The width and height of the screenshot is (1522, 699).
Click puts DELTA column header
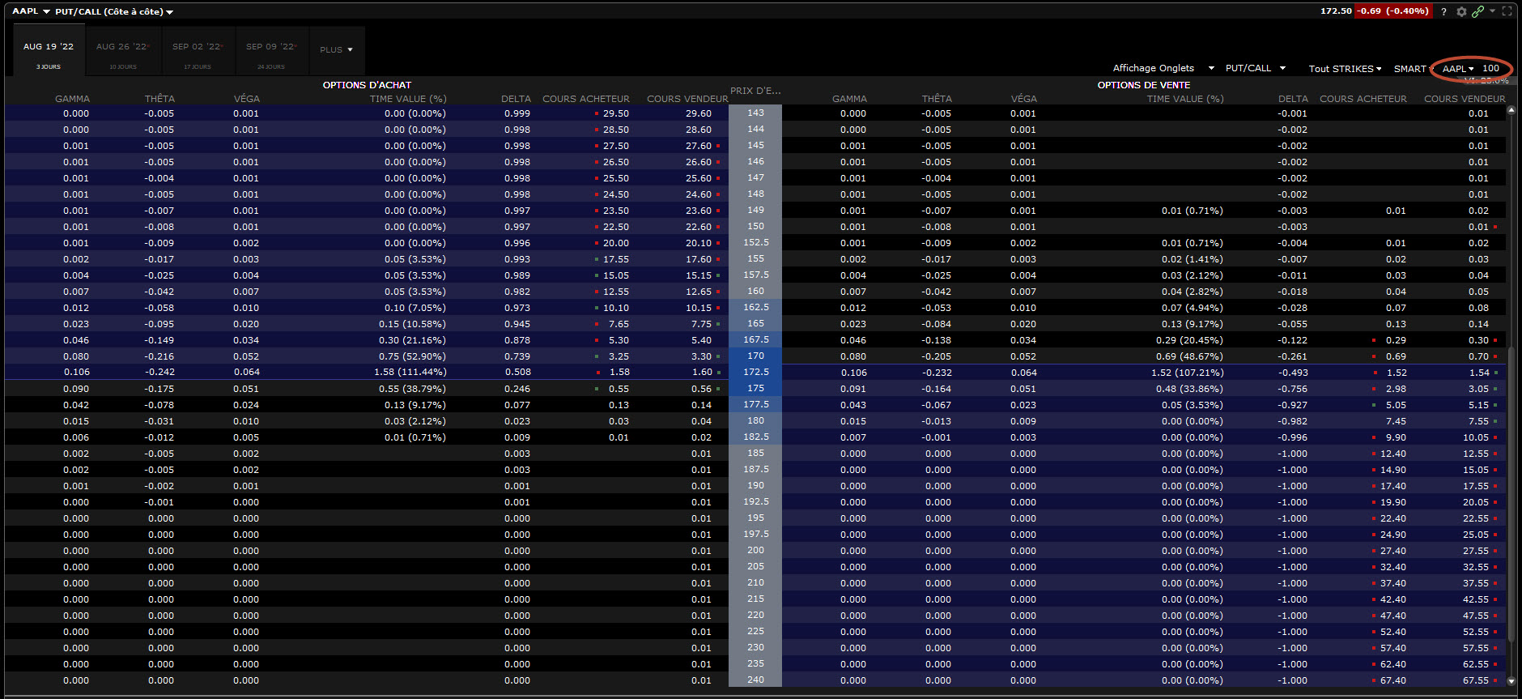[1293, 99]
